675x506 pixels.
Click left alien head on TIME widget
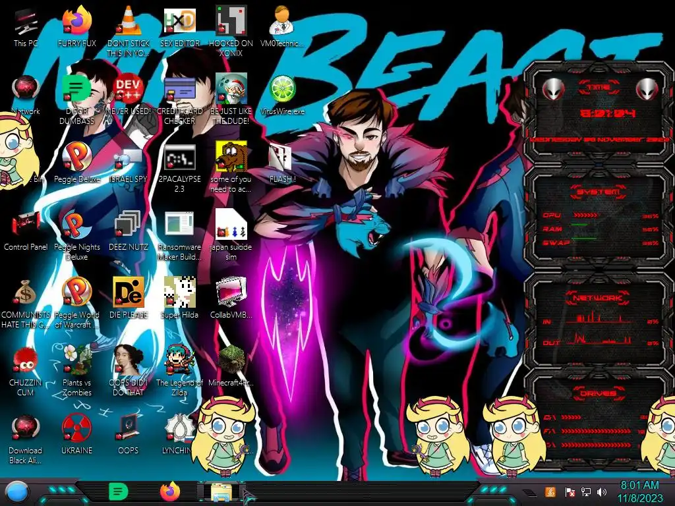tap(553, 89)
